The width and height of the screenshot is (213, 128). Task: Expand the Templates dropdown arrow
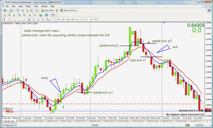(55, 15)
